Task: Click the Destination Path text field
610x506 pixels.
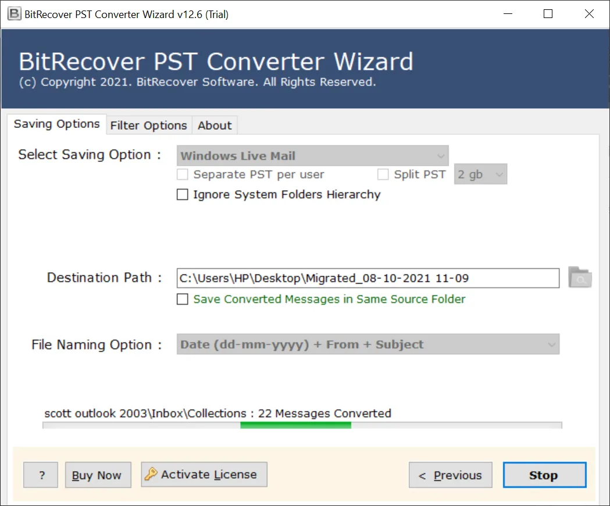Action: click(x=368, y=278)
